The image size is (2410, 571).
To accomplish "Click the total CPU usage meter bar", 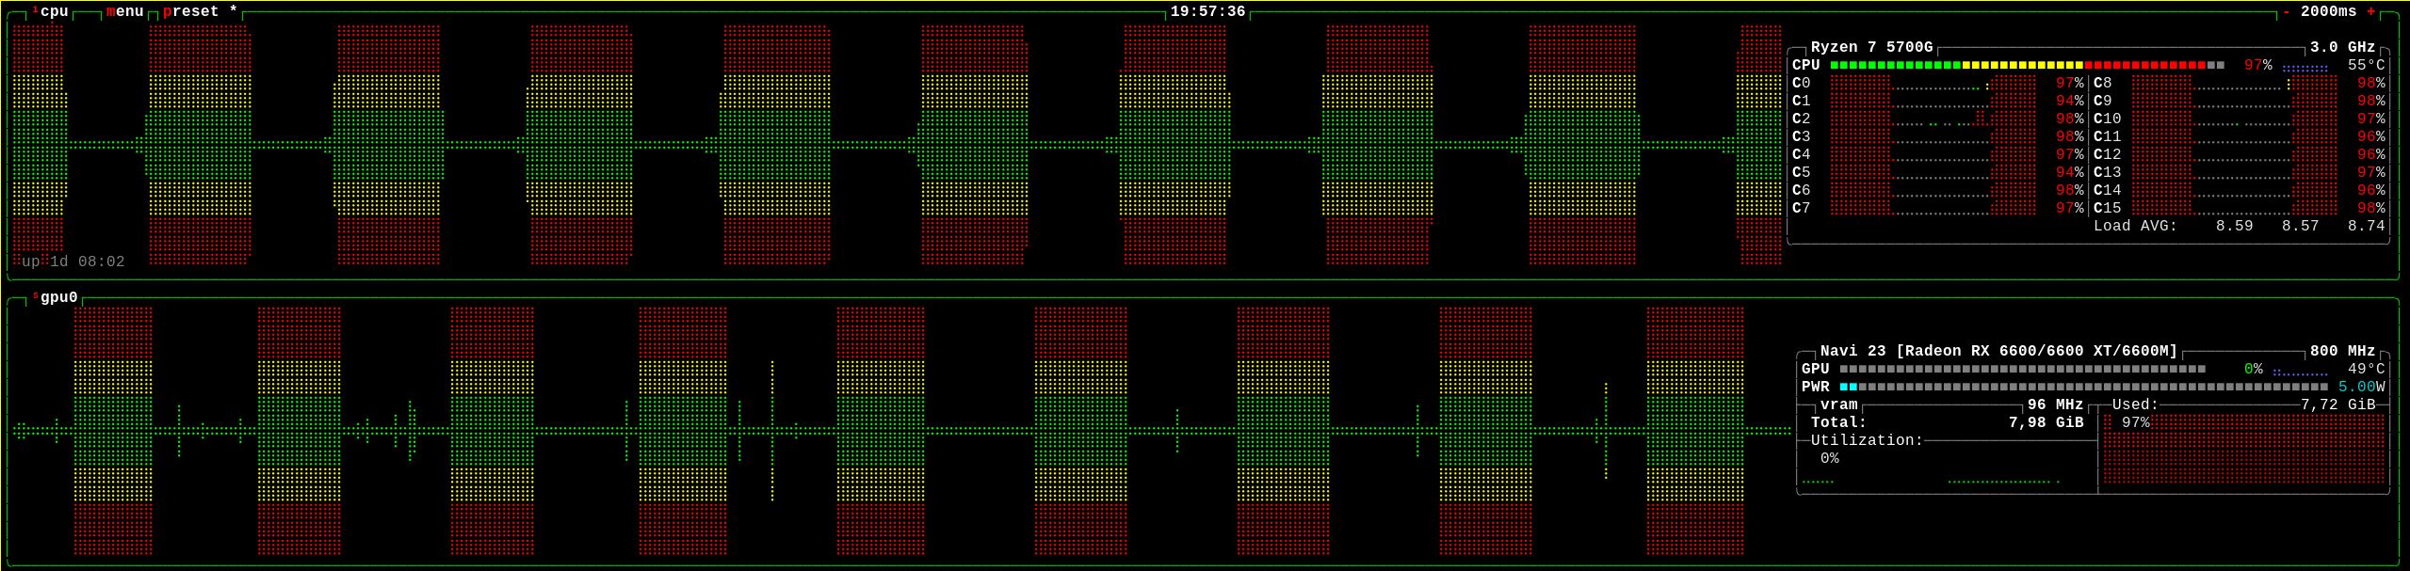I will [x=2028, y=65].
